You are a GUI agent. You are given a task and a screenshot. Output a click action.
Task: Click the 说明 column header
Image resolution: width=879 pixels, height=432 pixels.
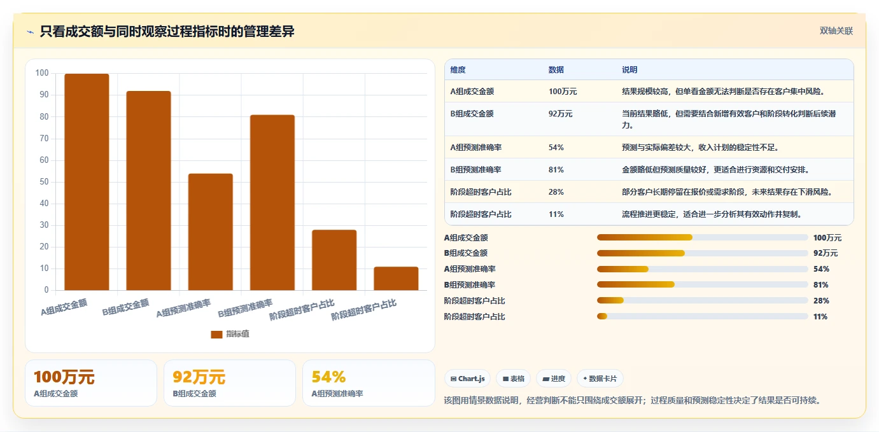click(629, 70)
